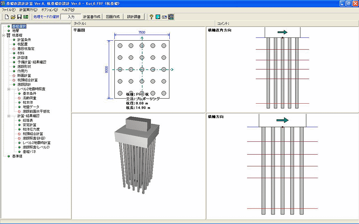Open 予備計算・結果確認 tree item
The image size is (359, 224).
(x=32, y=62)
